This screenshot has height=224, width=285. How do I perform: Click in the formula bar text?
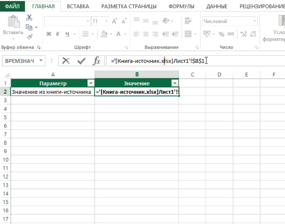(158, 61)
